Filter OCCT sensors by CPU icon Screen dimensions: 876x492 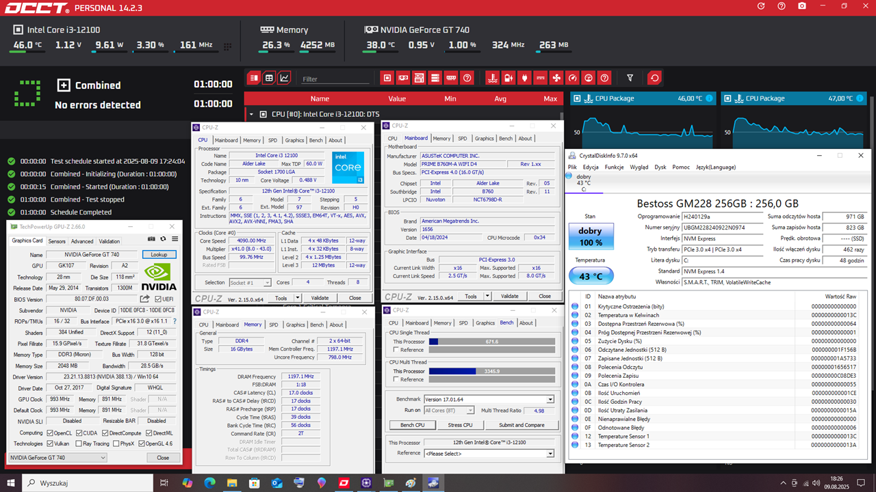point(387,78)
